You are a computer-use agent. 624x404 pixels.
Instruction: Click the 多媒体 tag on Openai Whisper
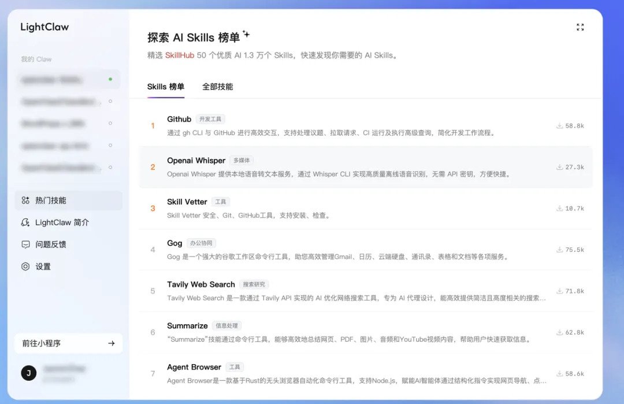click(x=242, y=161)
